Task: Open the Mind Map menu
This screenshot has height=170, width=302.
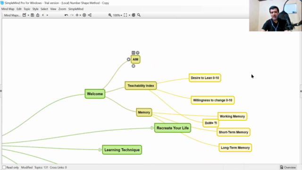Action: coord(8,9)
